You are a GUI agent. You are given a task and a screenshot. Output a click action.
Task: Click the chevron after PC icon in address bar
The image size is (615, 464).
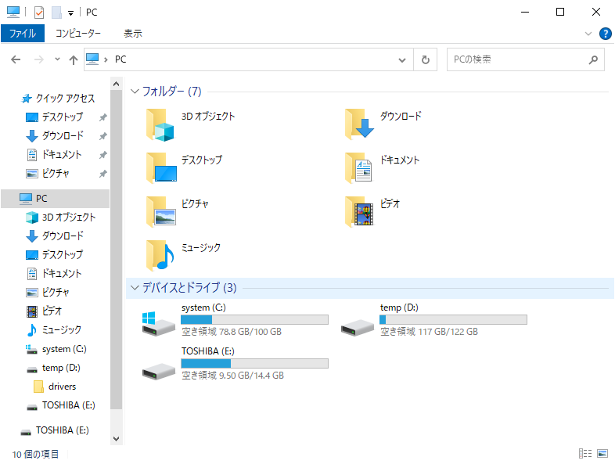[x=106, y=60]
